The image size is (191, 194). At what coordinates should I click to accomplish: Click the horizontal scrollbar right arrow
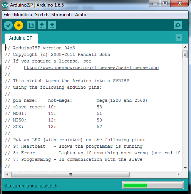179,174
